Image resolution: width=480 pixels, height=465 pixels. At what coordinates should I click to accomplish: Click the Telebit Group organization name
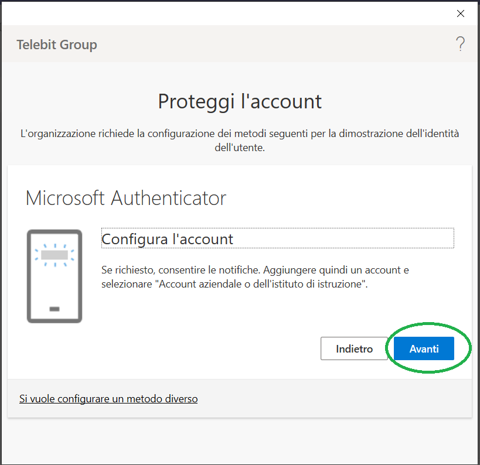[57, 45]
